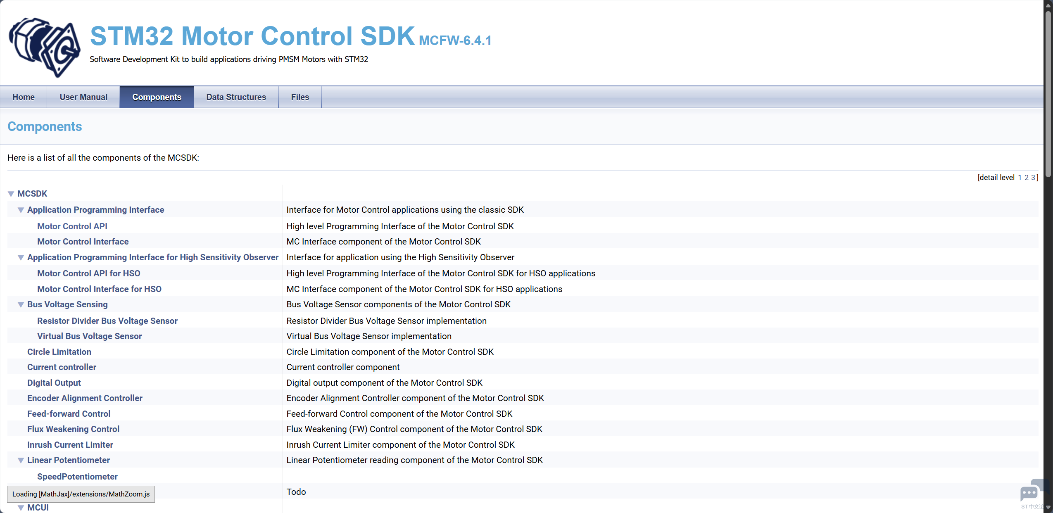Click the STM32 Motor Control SDK title
The height and width of the screenshot is (513, 1053).
point(252,36)
